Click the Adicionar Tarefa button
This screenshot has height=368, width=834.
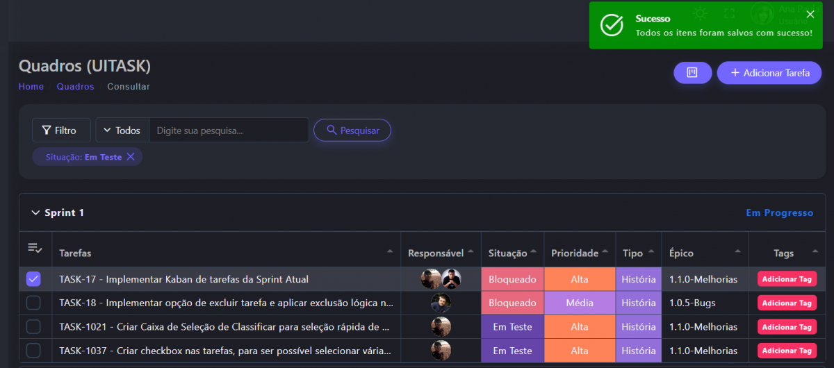769,73
